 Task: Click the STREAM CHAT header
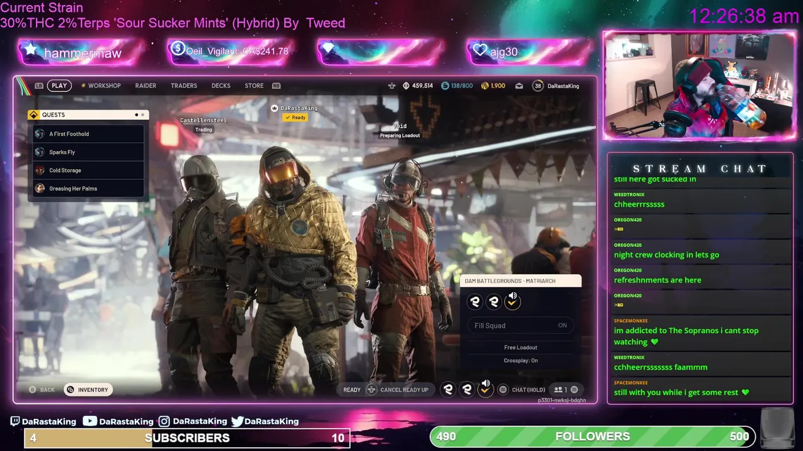(699, 168)
